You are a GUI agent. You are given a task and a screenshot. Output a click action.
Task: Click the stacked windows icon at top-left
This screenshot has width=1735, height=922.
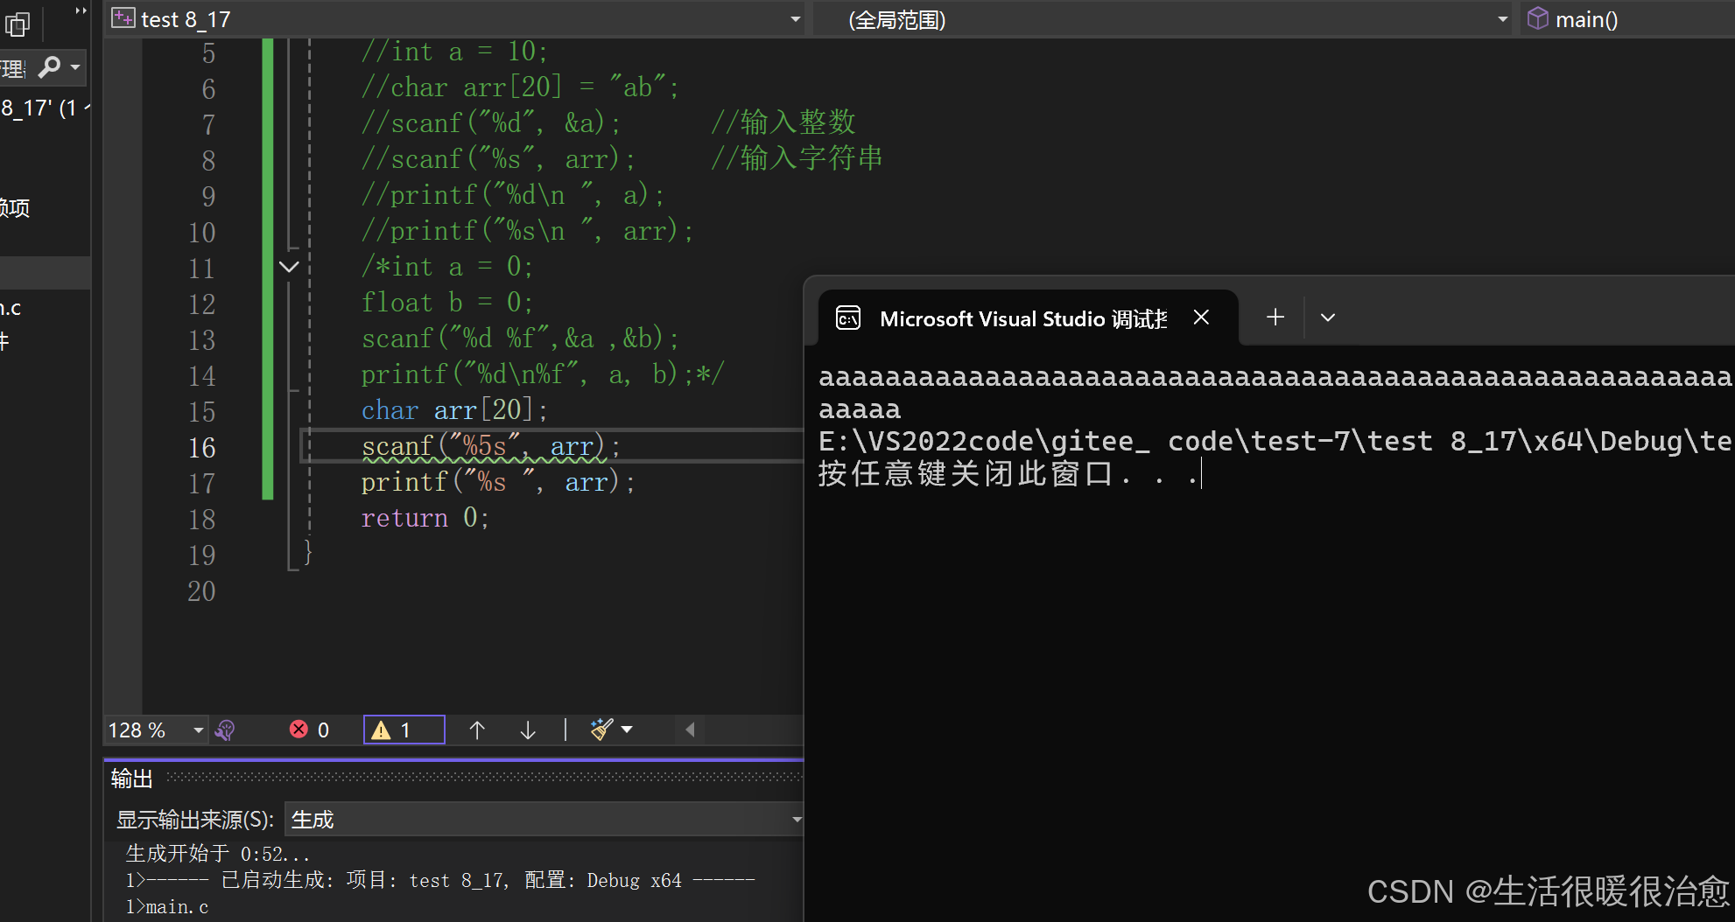(18, 24)
